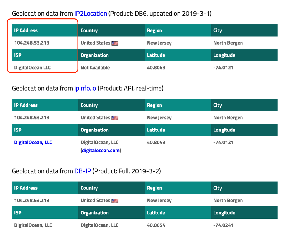Click the US flag in ipinfo.io table

point(115,118)
